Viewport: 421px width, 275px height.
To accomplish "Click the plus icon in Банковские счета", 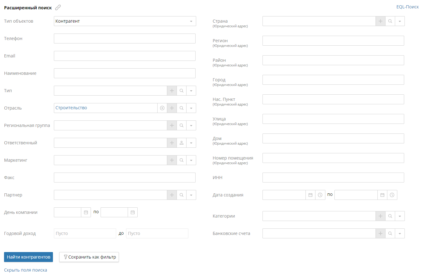I will pyautogui.click(x=380, y=233).
